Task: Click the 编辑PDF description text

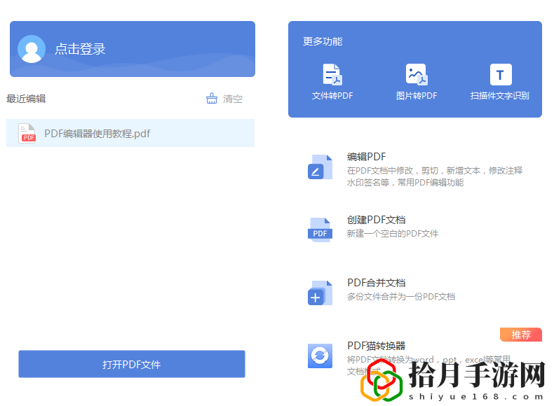Action: 435,176
